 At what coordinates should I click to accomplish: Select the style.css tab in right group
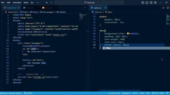(x=97, y=8)
